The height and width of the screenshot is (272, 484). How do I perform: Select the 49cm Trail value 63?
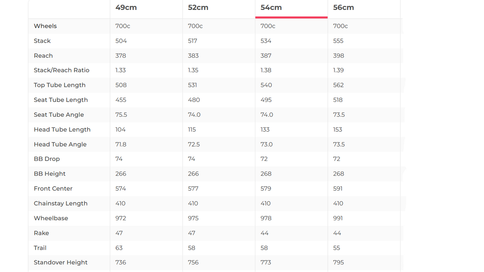tap(119, 248)
